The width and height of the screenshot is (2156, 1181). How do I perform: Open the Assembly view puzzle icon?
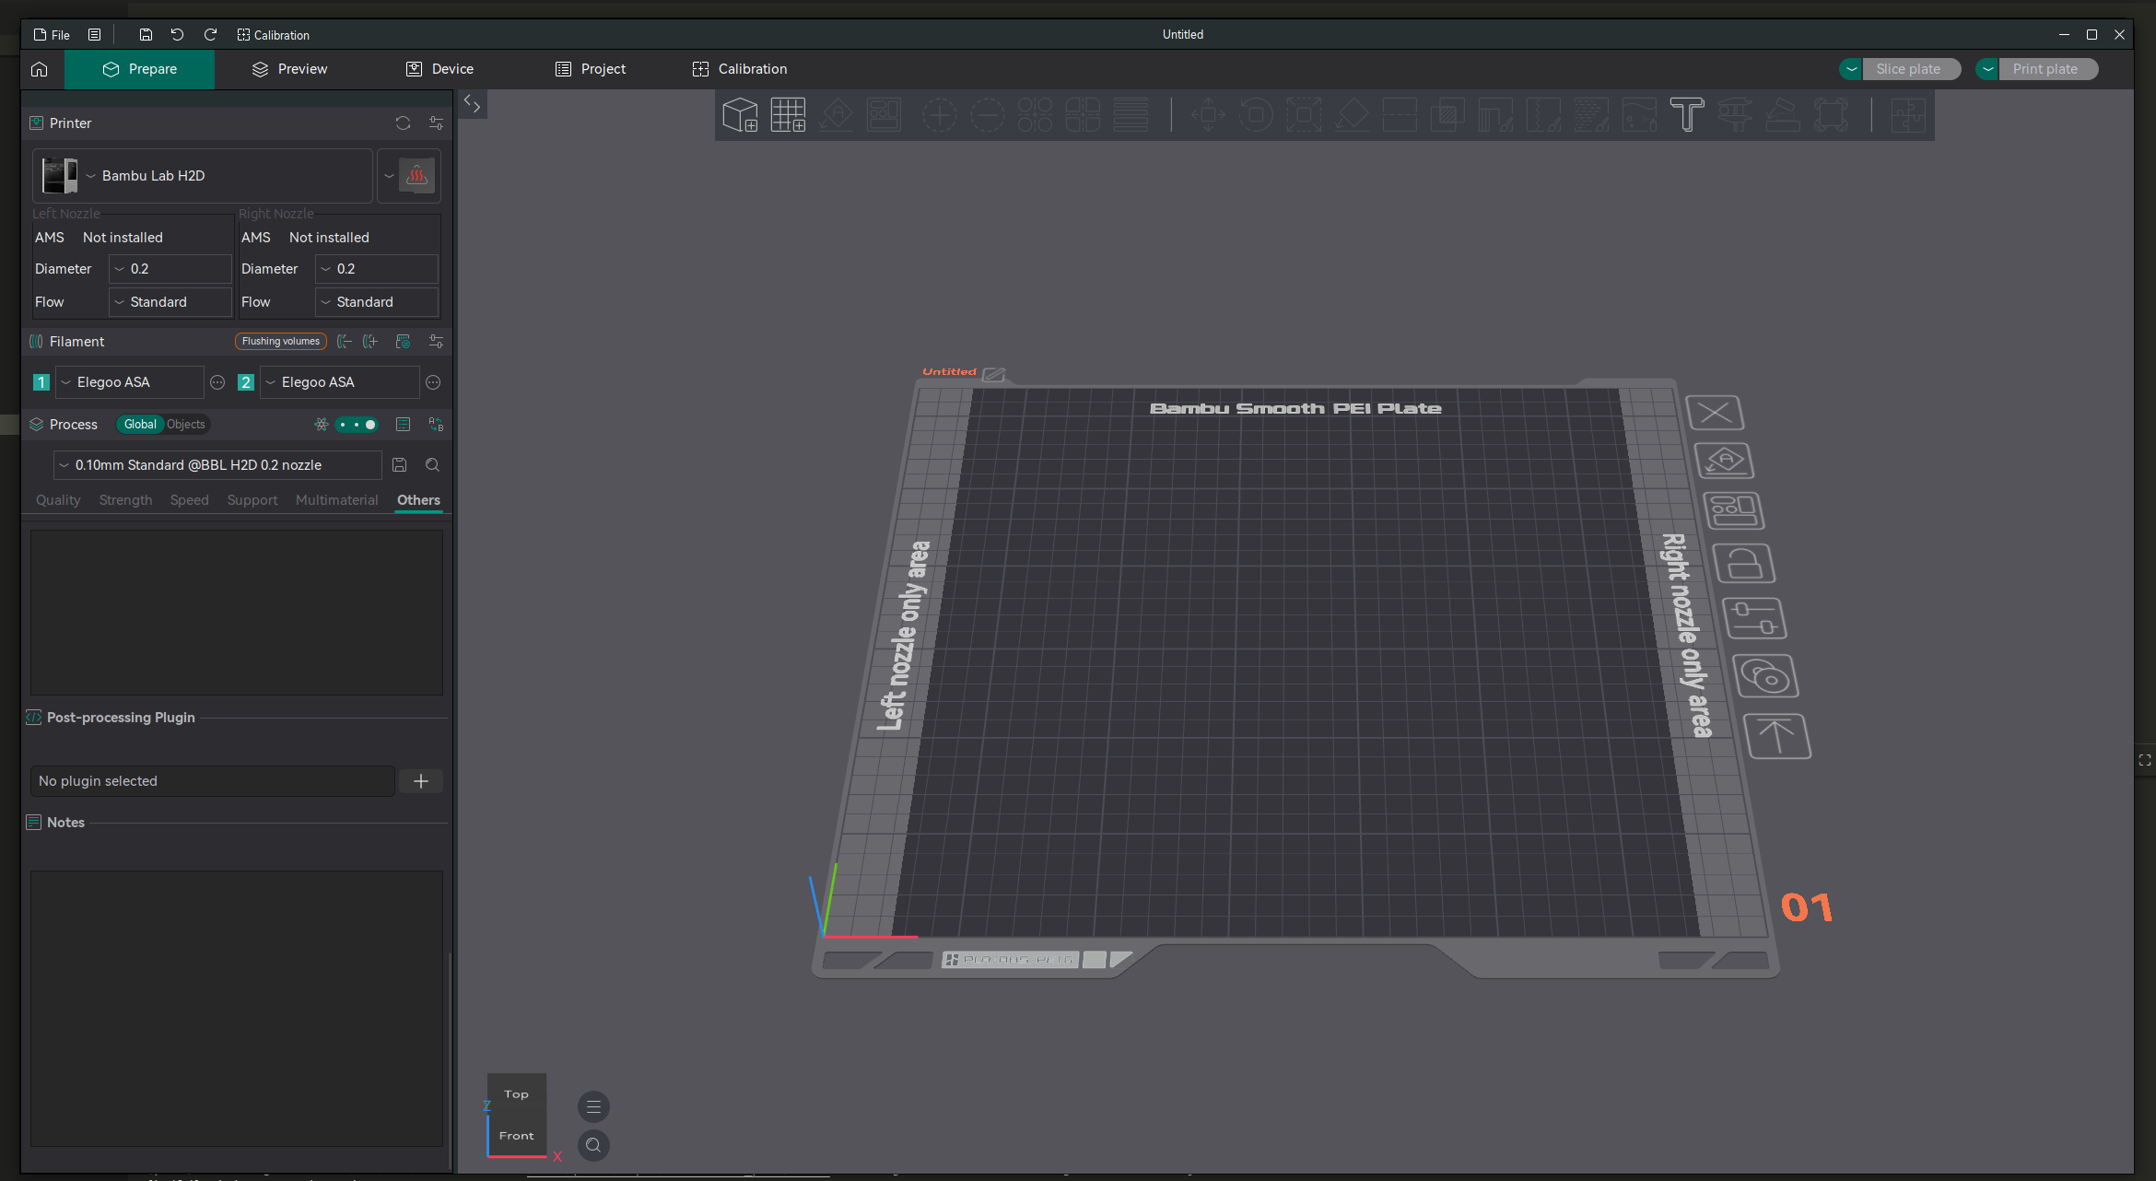tap(1908, 115)
